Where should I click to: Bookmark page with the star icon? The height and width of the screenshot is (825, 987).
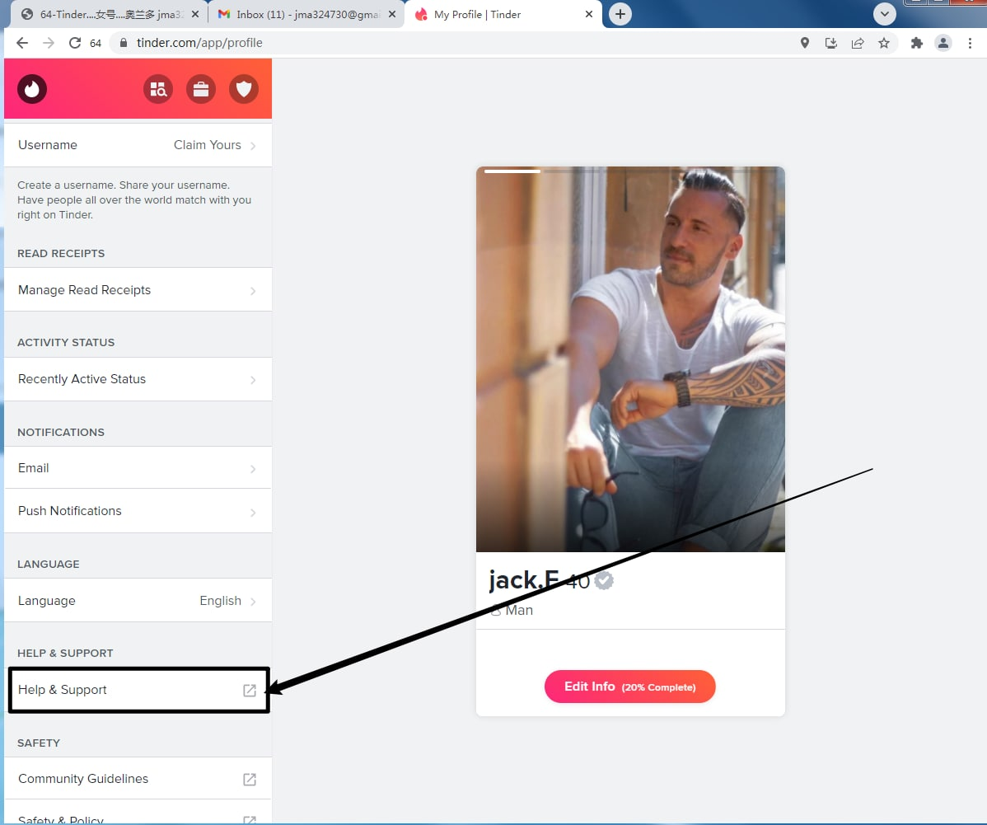click(884, 43)
